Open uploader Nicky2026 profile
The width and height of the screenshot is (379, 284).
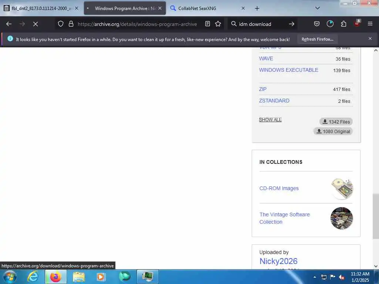click(x=278, y=261)
